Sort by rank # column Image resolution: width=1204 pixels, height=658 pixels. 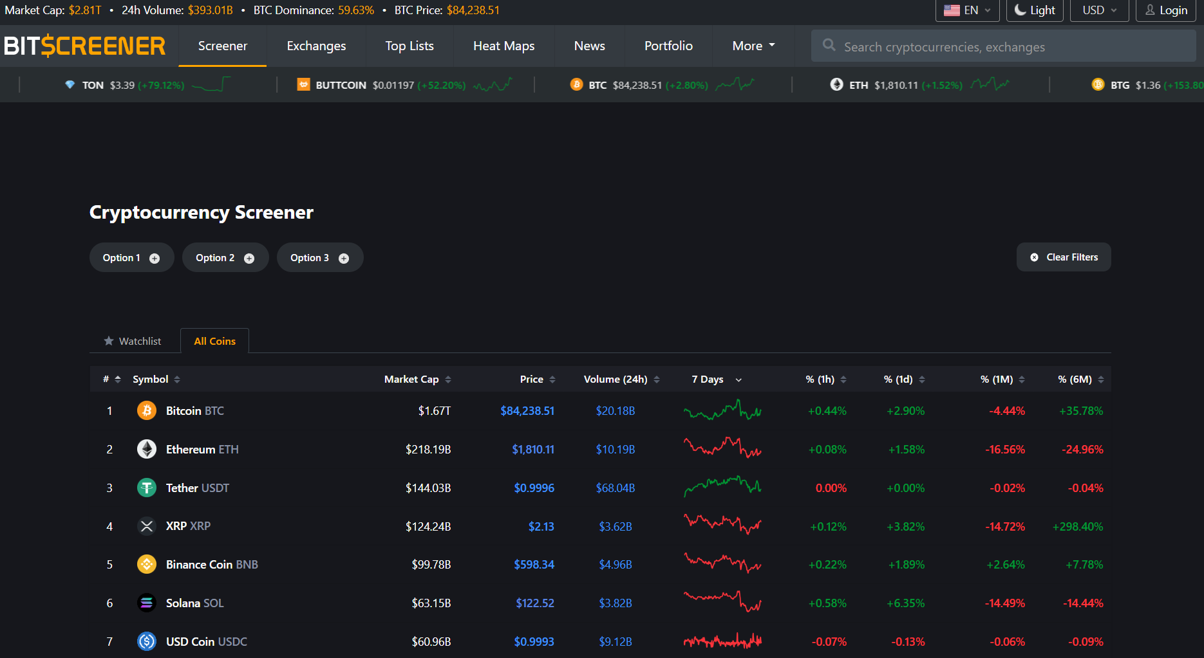tap(112, 379)
